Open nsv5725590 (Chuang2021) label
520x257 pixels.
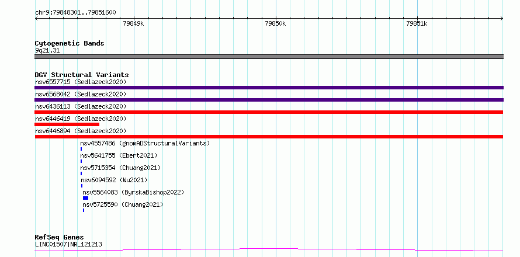pyautogui.click(x=123, y=204)
